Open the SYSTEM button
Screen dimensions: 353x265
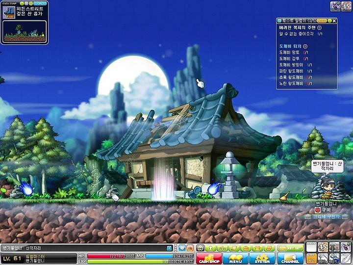coord(262,259)
